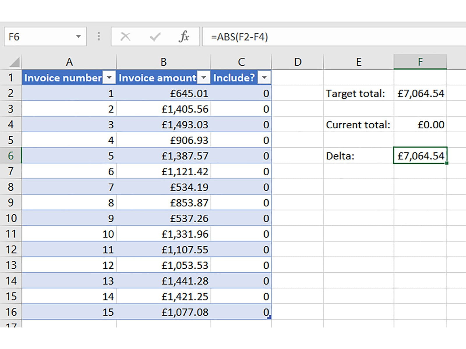Image resolution: width=466 pixels, height=349 pixels.
Task: Select column F header
Action: 420,62
